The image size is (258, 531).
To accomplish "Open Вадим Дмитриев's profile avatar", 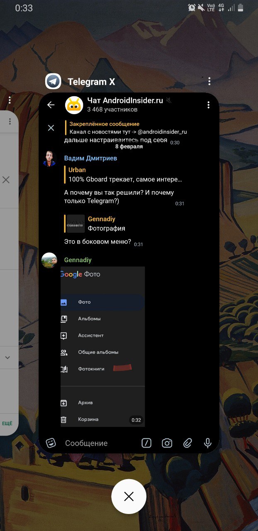I will pos(49,158).
